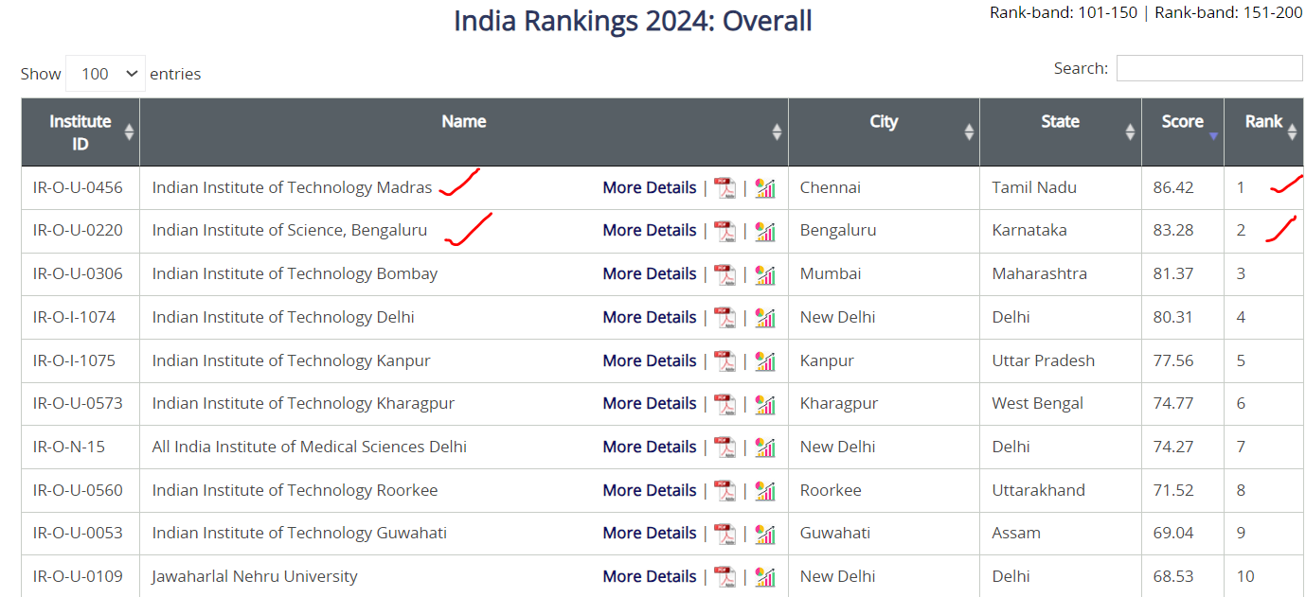View graph icon for IIT Kanpur
Image resolution: width=1306 pixels, height=597 pixels.
[765, 360]
